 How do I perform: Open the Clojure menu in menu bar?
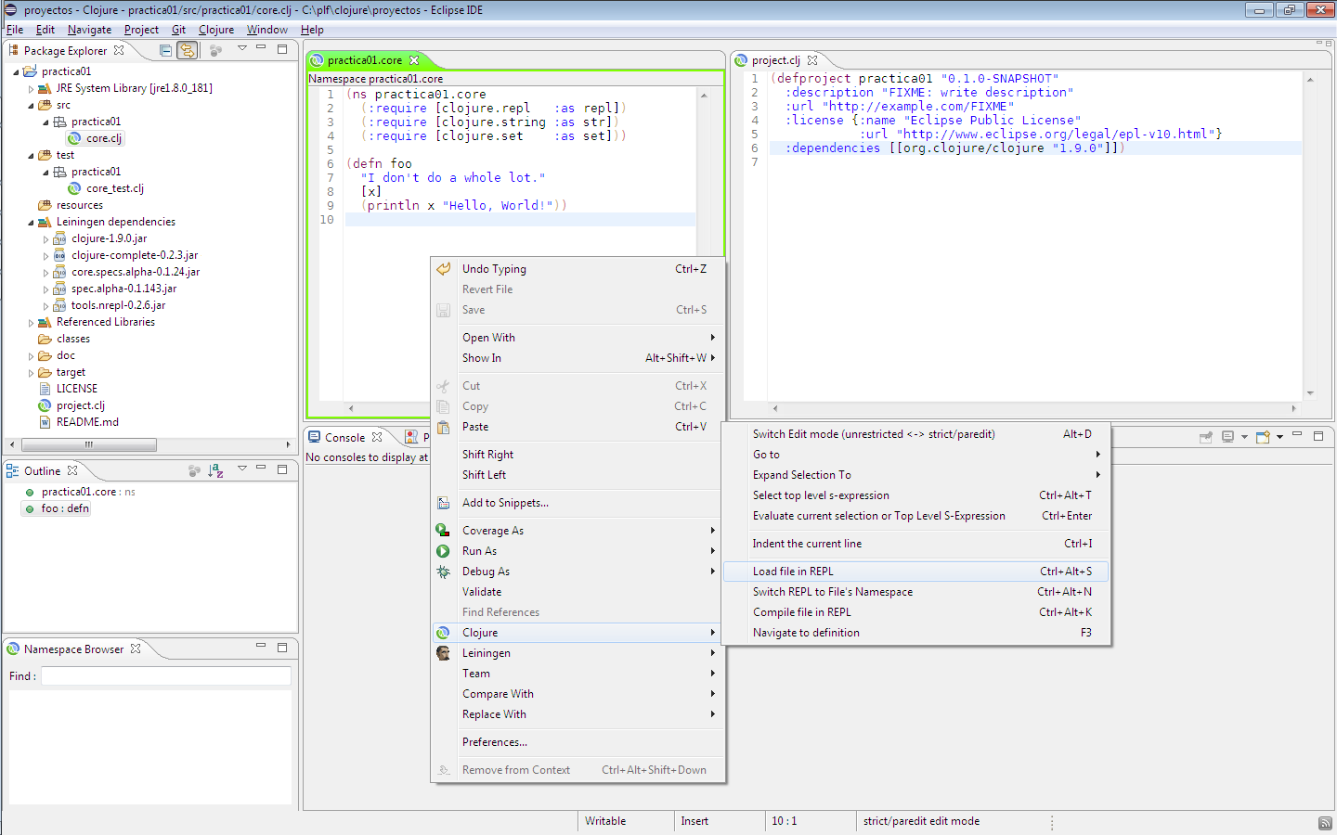pos(216,30)
